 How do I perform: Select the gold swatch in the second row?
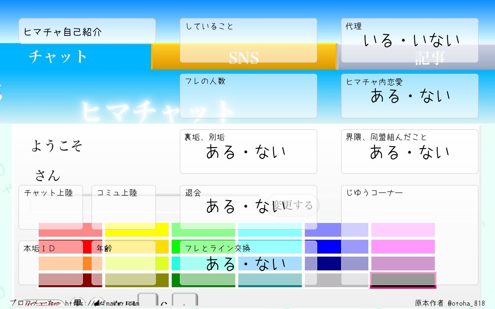click(x=137, y=247)
